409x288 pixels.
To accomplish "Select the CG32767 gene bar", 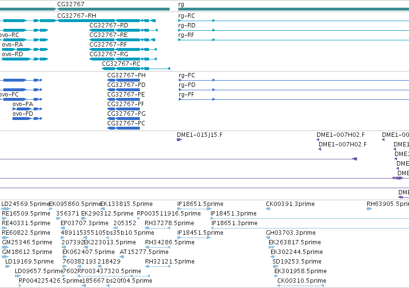I will point(113,9).
